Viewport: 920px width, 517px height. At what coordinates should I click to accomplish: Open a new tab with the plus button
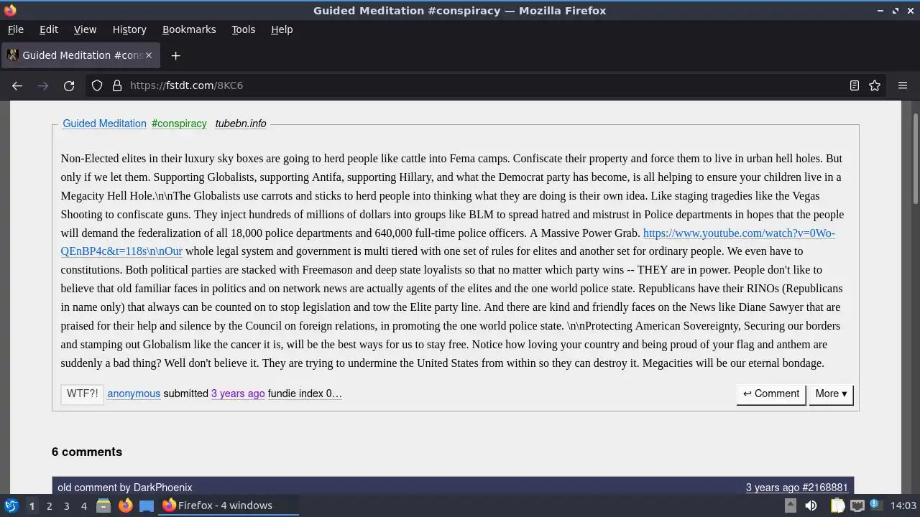175,55
